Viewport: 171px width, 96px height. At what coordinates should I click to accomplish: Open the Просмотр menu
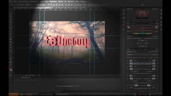click(71, 2)
